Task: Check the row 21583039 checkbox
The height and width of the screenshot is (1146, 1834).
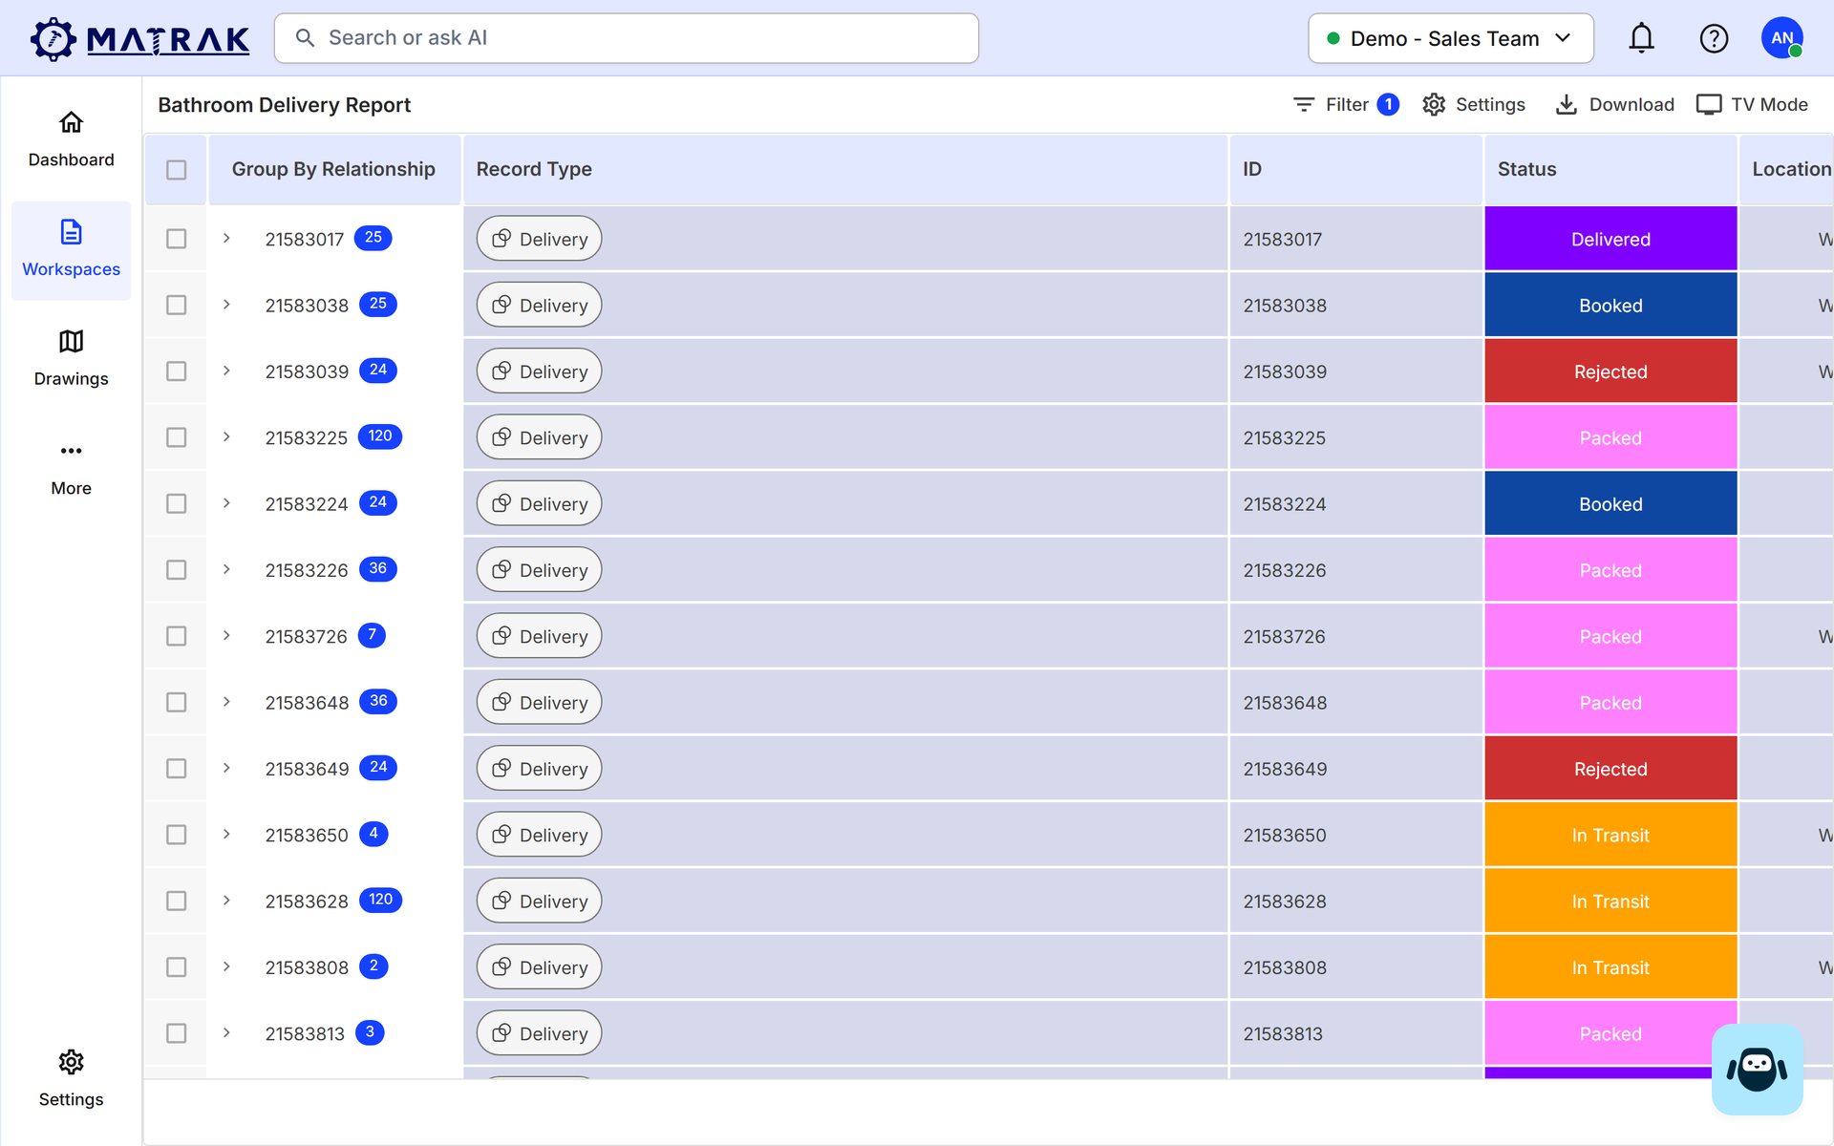Action: (x=176, y=371)
